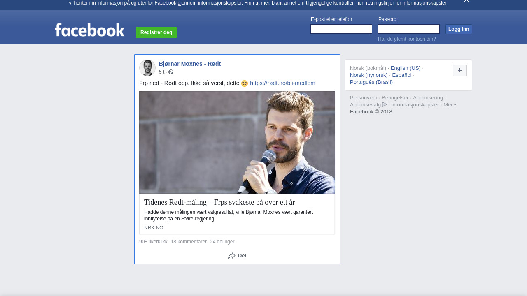Focus the E-post eller telefon field
Screen dimensions: 527x296
pos(341,29)
